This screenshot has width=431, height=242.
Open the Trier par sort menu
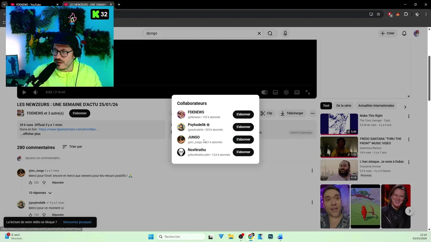[72, 147]
